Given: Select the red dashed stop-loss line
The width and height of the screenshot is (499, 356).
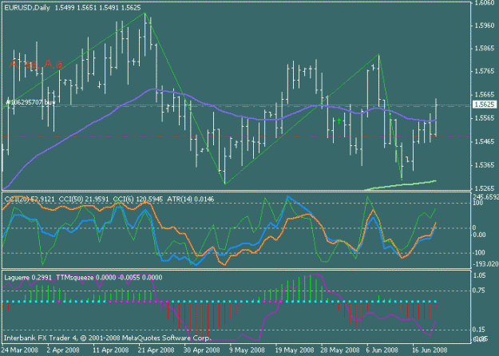Looking at the screenshot, I should point(236,136).
